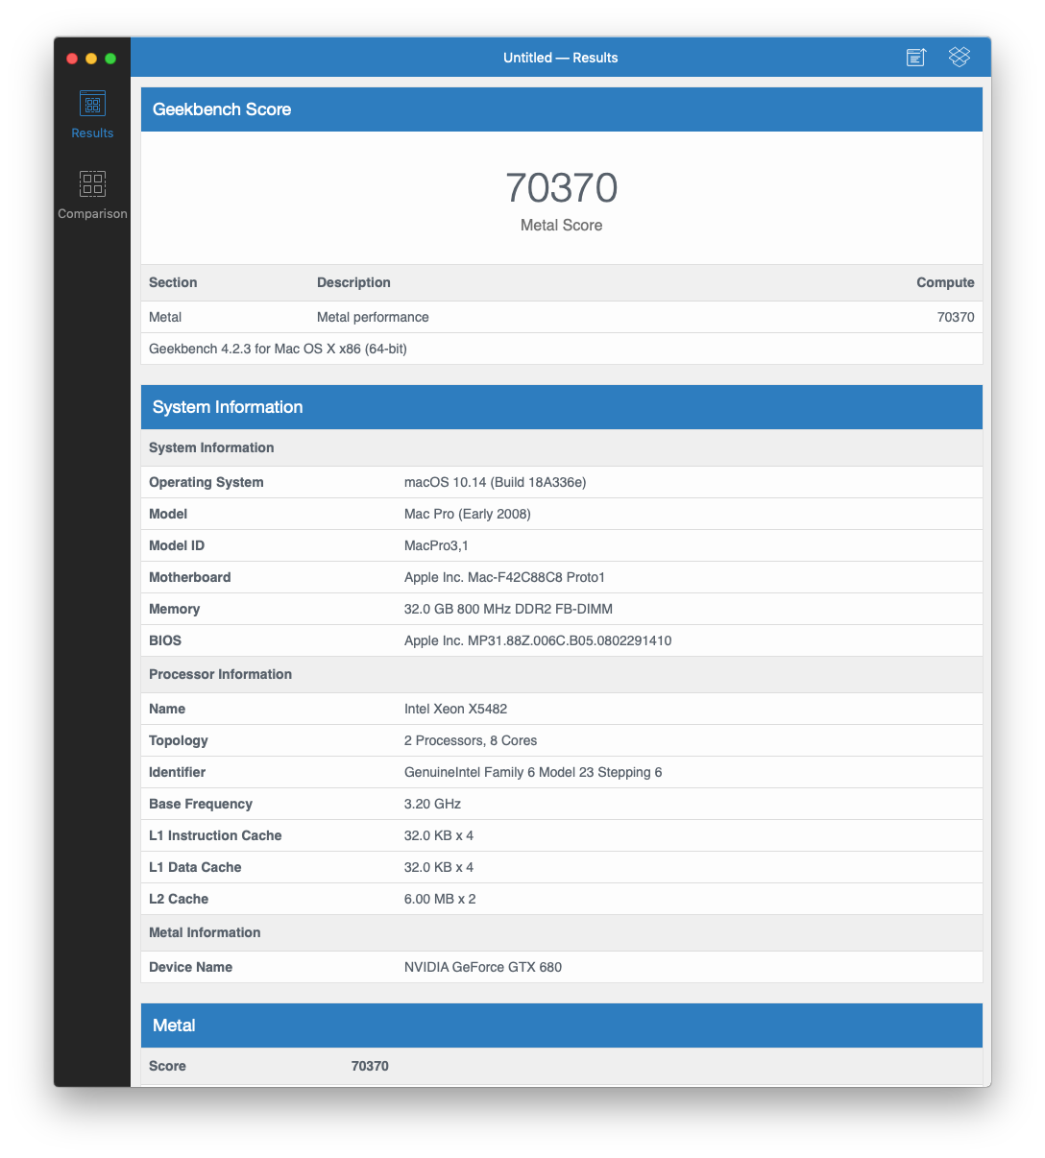Select 'Apple Inc. Mac-F42C88C8 Proto1' motherboard value
Image resolution: width=1045 pixels, height=1158 pixels.
[504, 577]
